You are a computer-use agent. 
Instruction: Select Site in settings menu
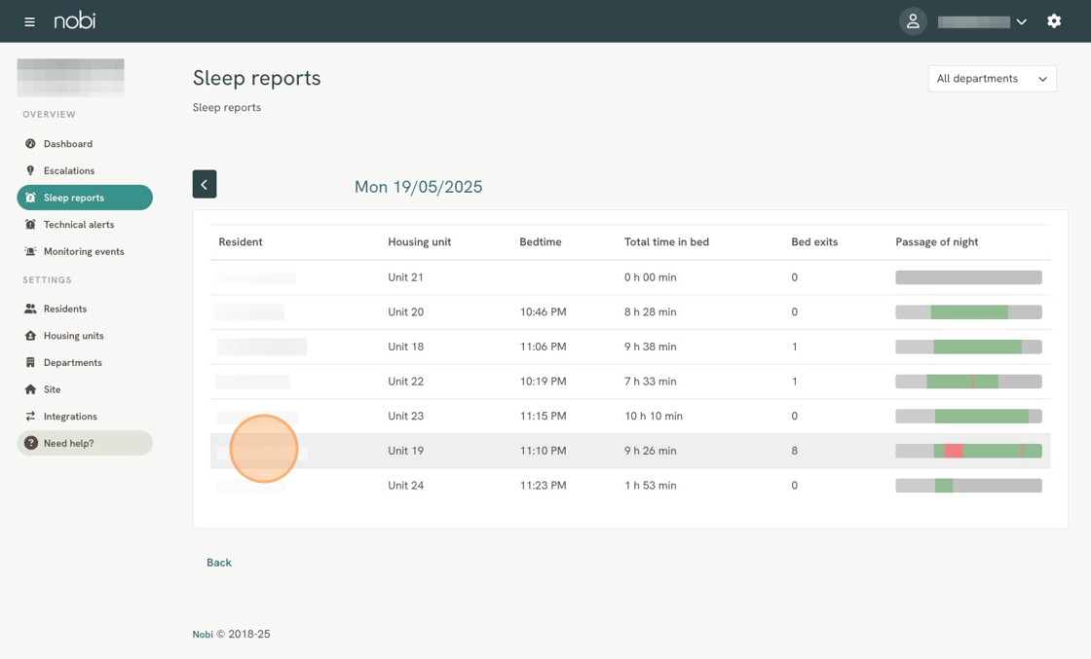coord(52,389)
